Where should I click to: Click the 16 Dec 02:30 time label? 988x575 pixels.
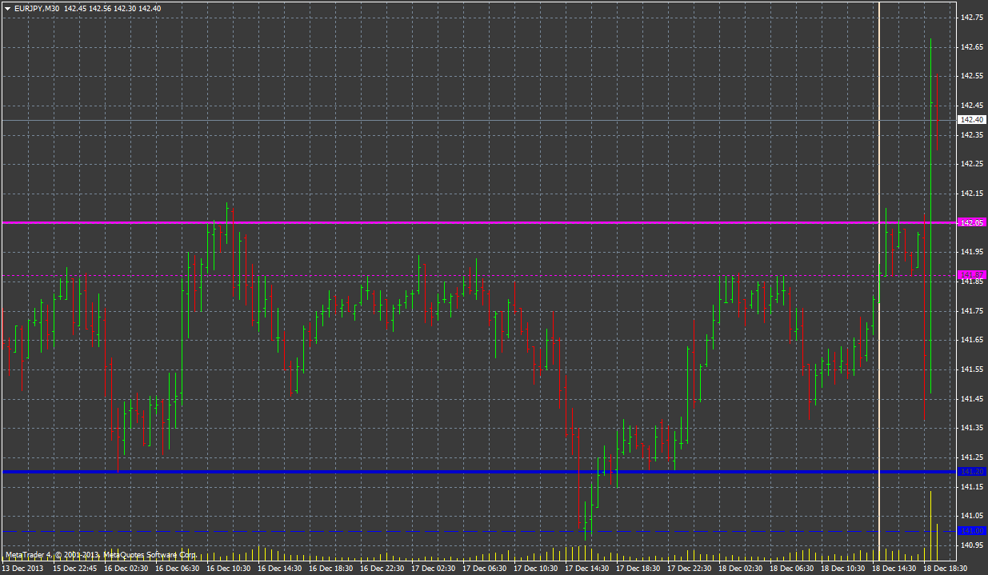[126, 569]
